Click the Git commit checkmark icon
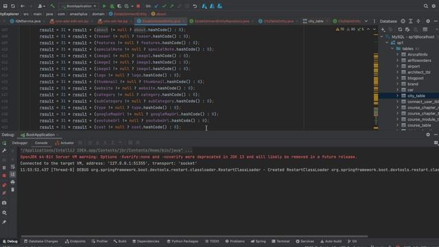Screen dimensions: 439x247 pyautogui.click(x=164, y=6)
